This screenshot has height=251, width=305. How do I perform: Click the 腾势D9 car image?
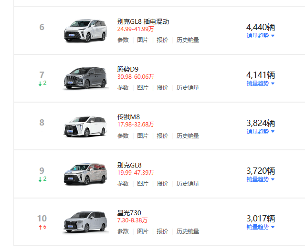point(86,78)
